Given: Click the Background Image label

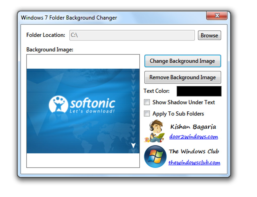Looking at the screenshot, I should [50, 50].
